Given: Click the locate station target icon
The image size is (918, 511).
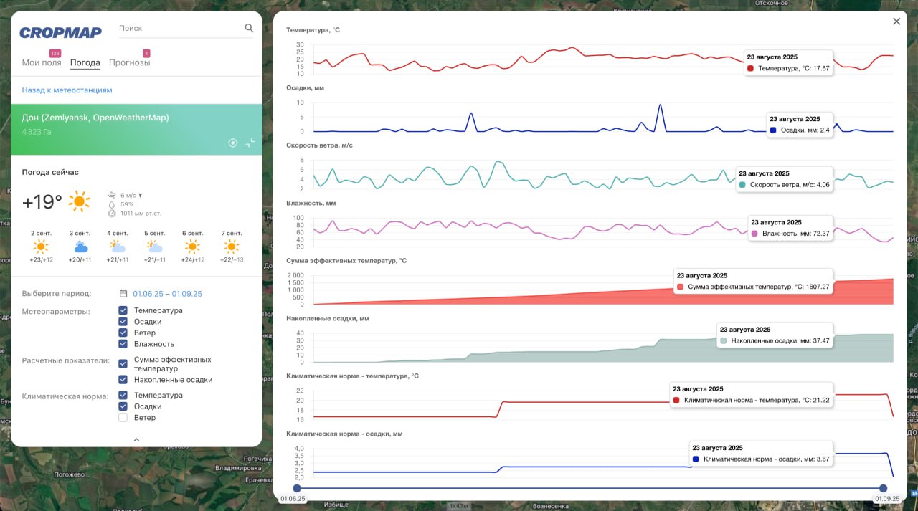Looking at the screenshot, I should pos(232,143).
